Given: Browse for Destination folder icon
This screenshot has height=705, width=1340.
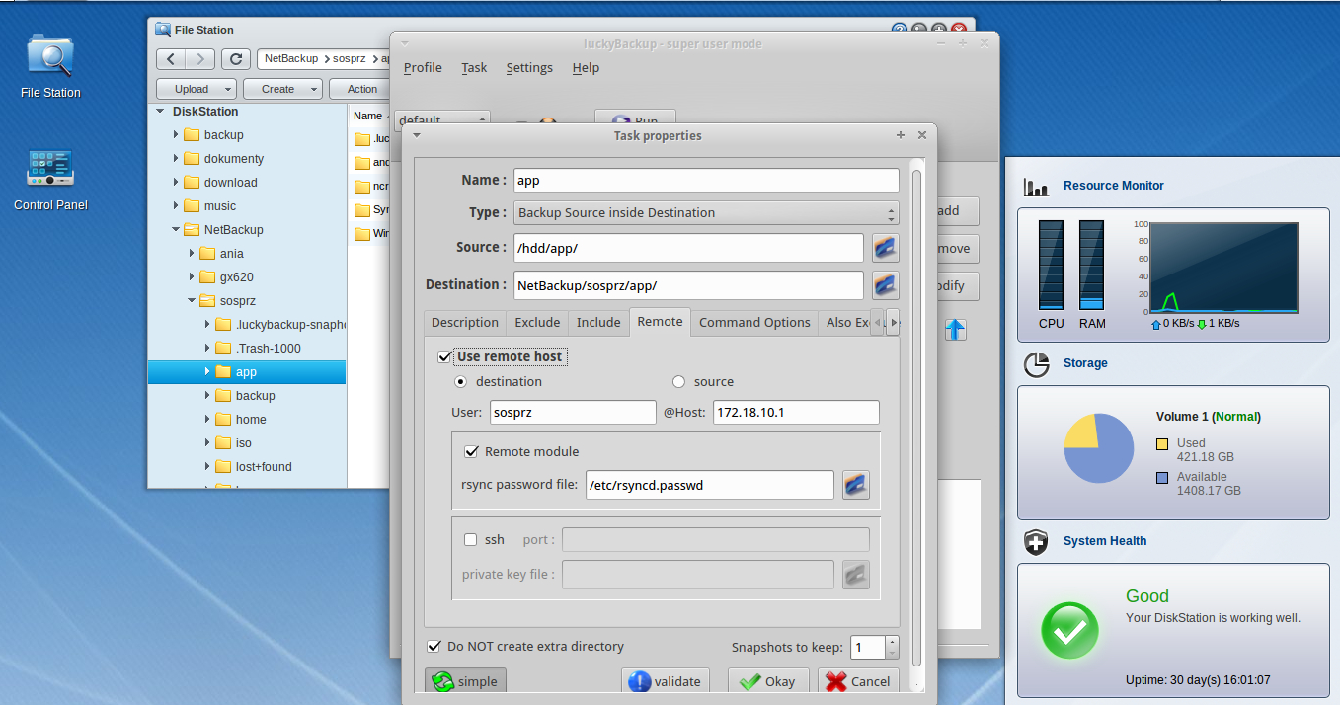Looking at the screenshot, I should pos(885,285).
